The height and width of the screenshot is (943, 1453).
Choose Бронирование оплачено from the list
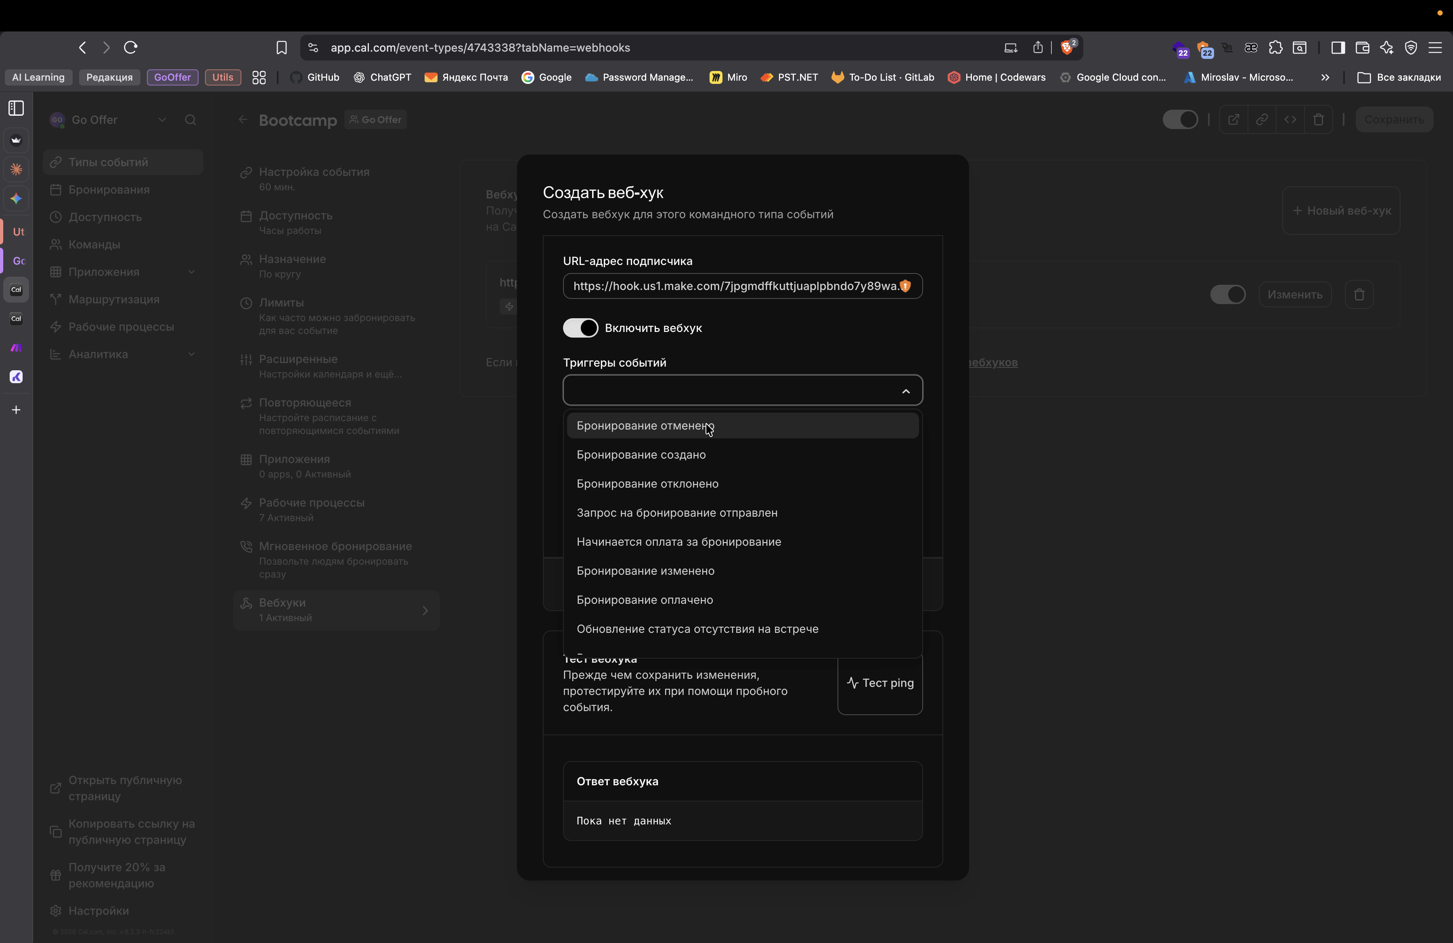coord(645,600)
